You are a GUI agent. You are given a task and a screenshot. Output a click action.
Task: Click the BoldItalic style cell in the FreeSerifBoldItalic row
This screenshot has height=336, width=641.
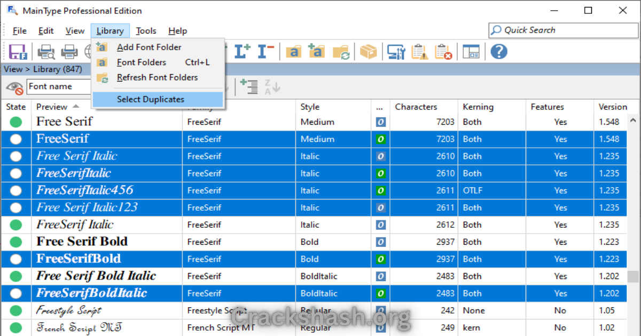pyautogui.click(x=319, y=293)
